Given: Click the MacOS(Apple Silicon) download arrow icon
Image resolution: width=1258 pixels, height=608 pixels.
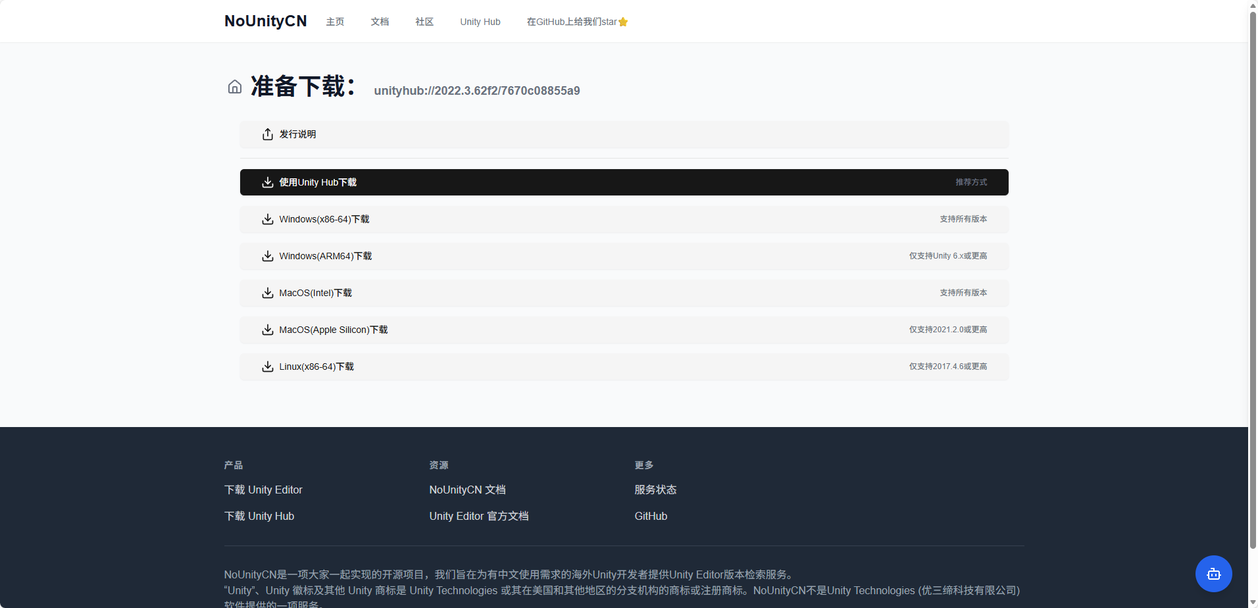Looking at the screenshot, I should click(268, 330).
